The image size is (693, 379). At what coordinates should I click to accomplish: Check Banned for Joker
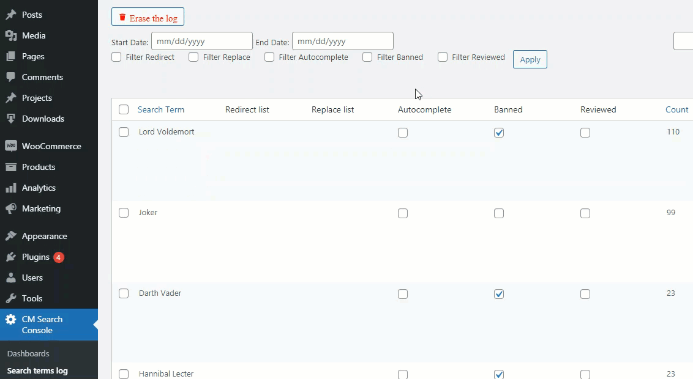499,213
